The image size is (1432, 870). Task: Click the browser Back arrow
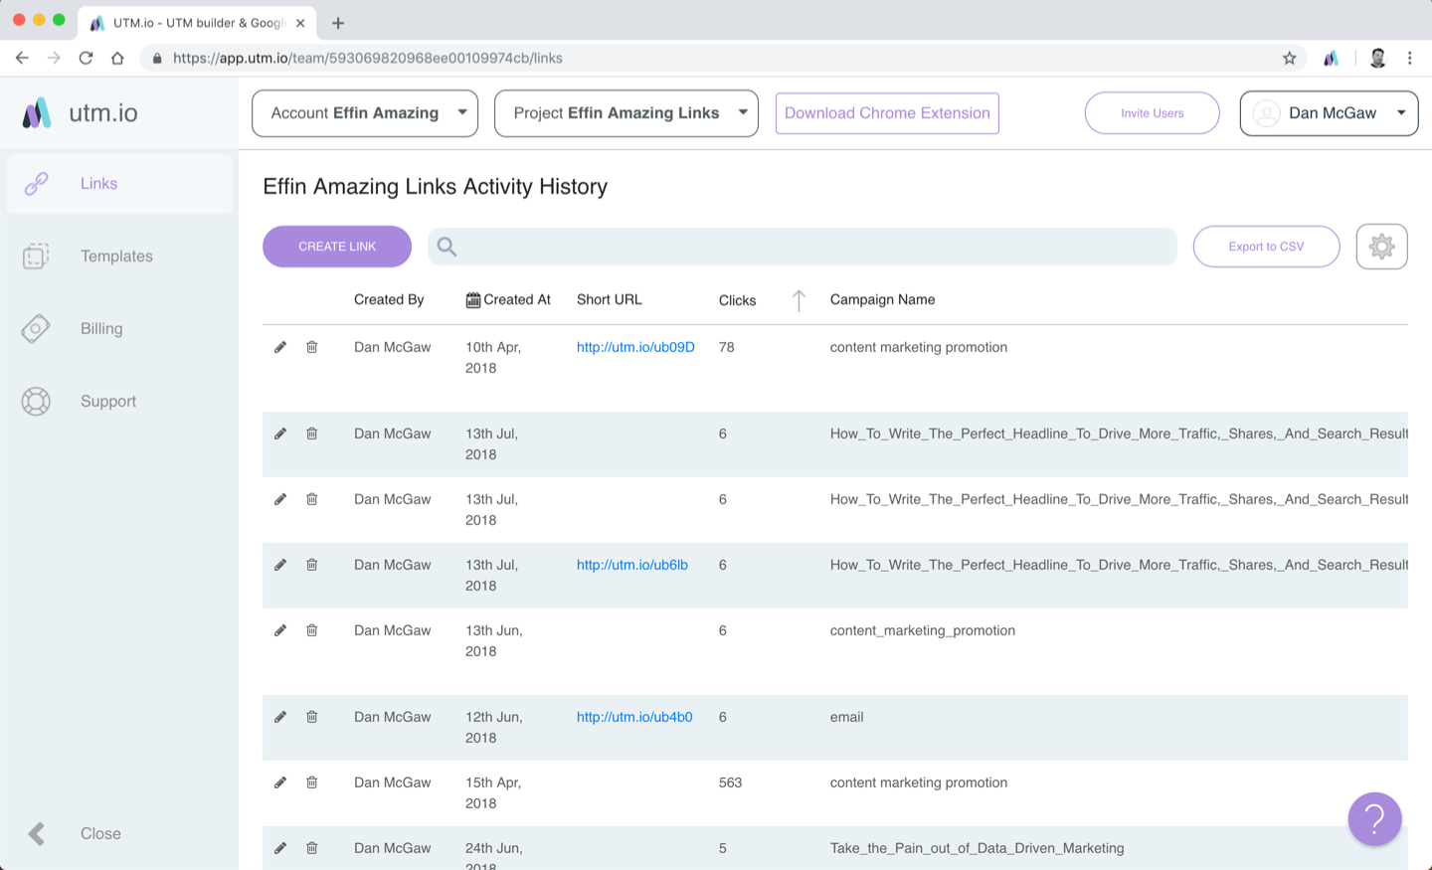pos(22,58)
